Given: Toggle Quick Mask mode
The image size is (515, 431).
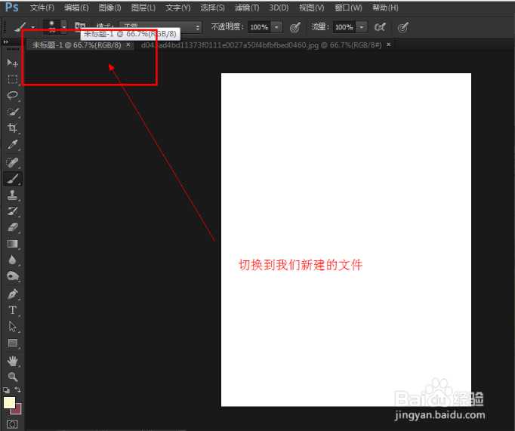Looking at the screenshot, I should (12, 424).
